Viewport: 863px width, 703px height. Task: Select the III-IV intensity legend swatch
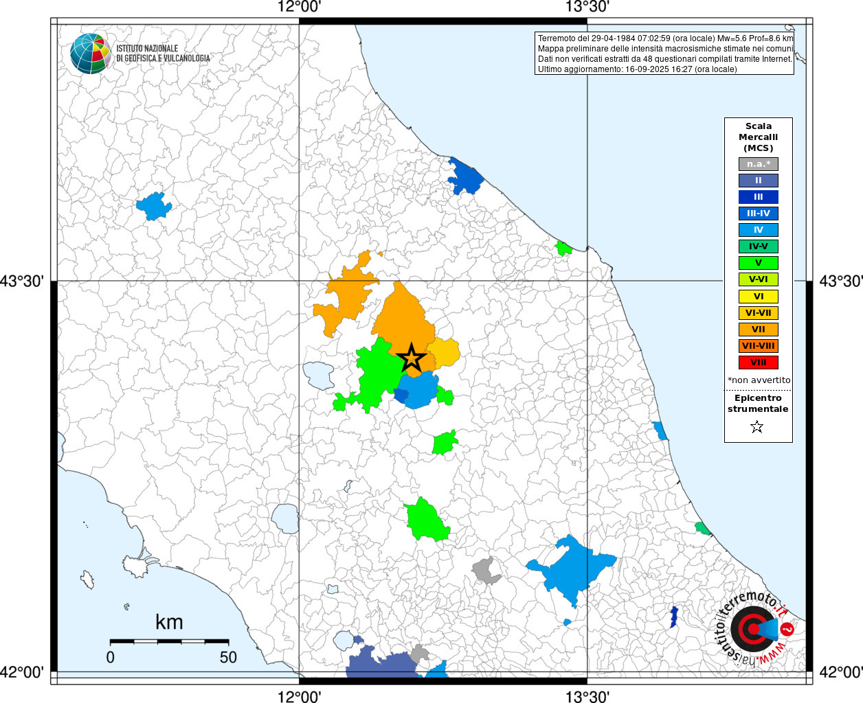point(759,214)
